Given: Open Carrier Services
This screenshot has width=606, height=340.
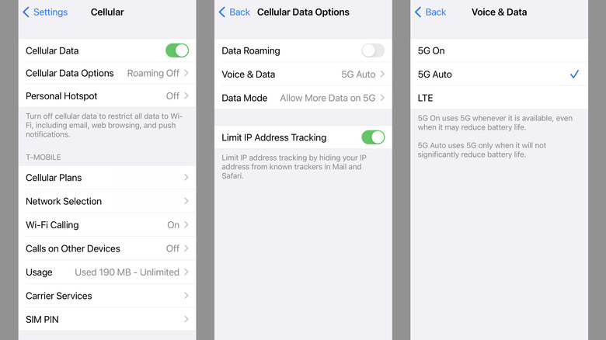Looking at the screenshot, I should pyautogui.click(x=106, y=296).
